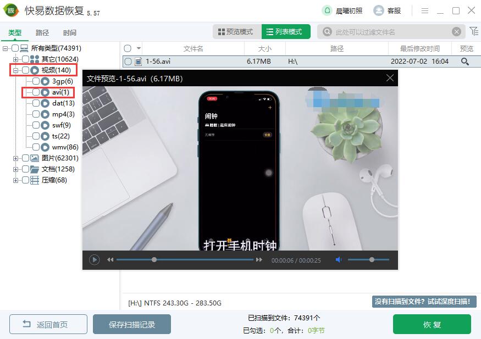481x339 pixels.
Task: Switch to the 时间 tab
Action: [70, 32]
